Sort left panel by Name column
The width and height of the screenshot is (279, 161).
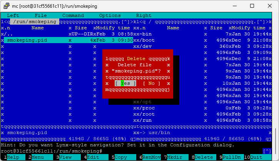coord(38,28)
